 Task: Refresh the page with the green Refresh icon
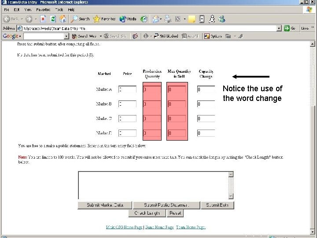53,19
